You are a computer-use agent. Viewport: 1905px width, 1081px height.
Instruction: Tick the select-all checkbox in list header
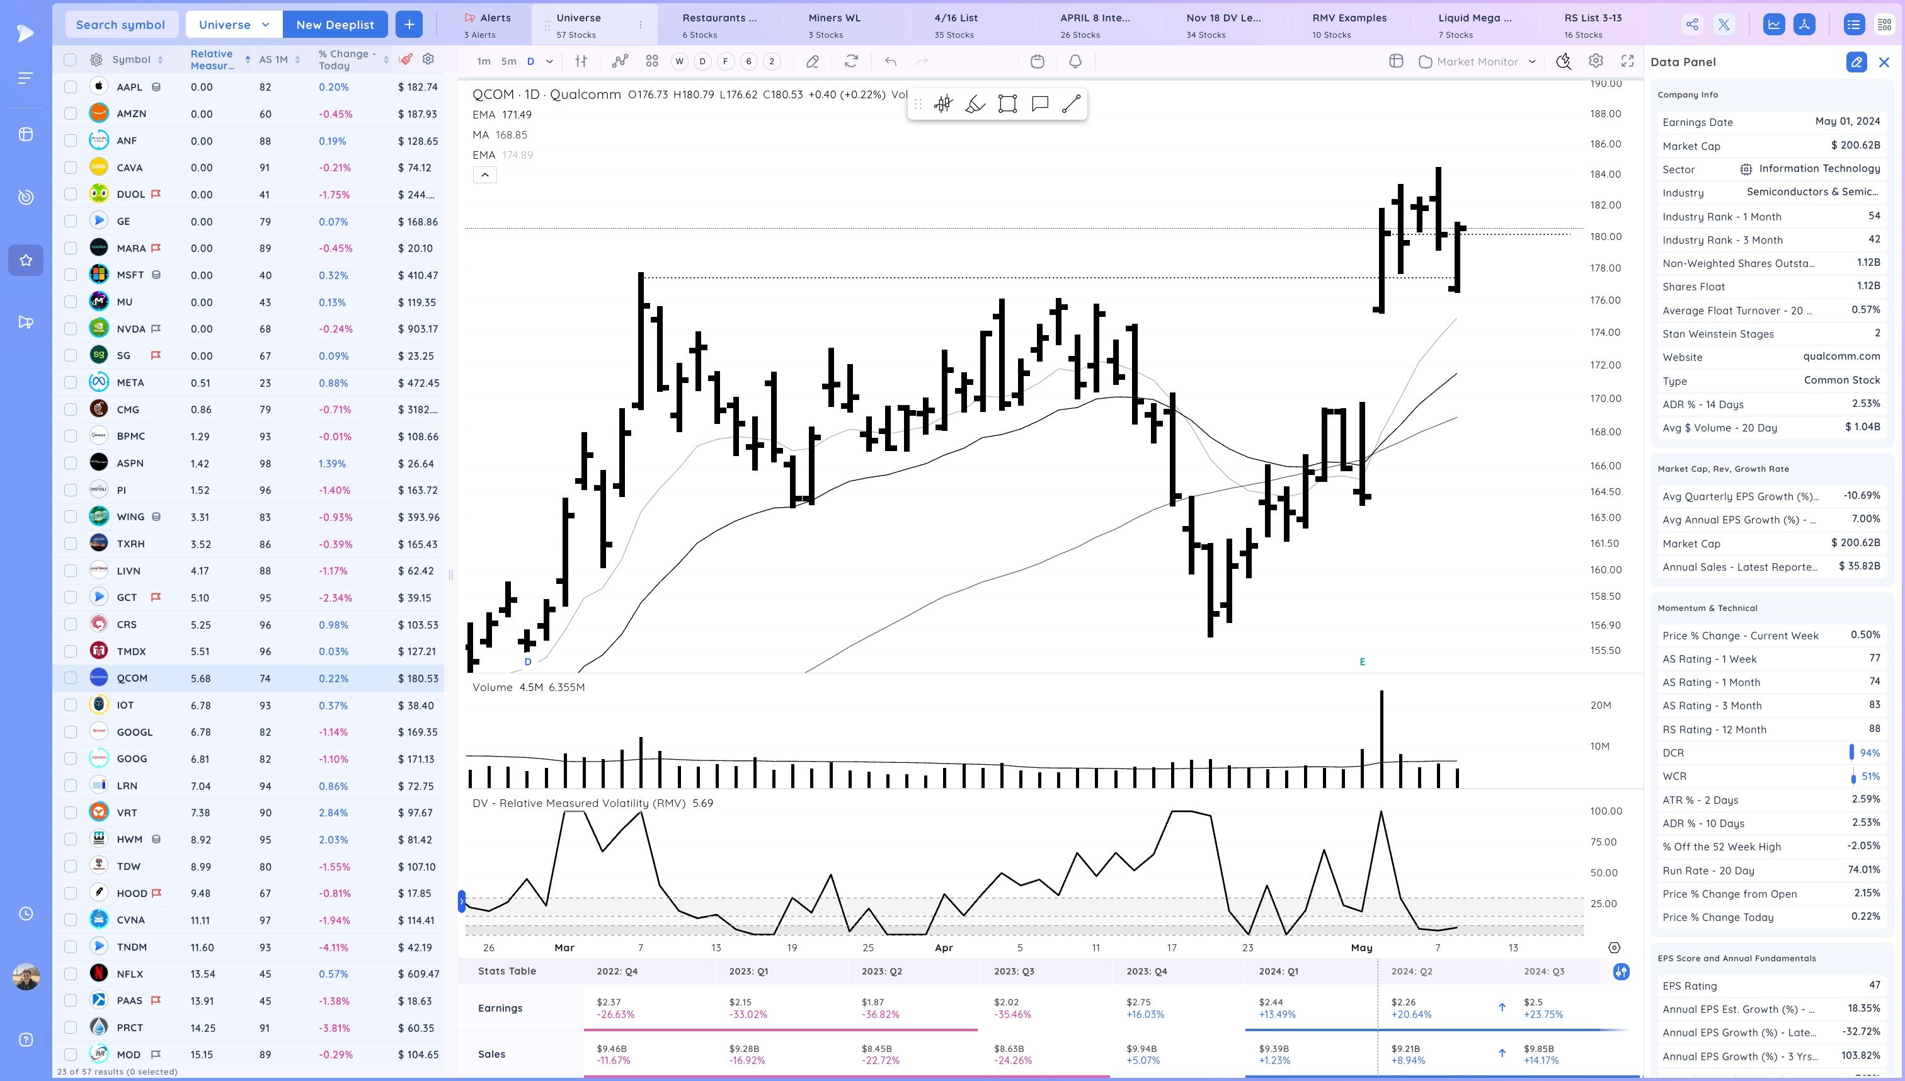pos(70,60)
